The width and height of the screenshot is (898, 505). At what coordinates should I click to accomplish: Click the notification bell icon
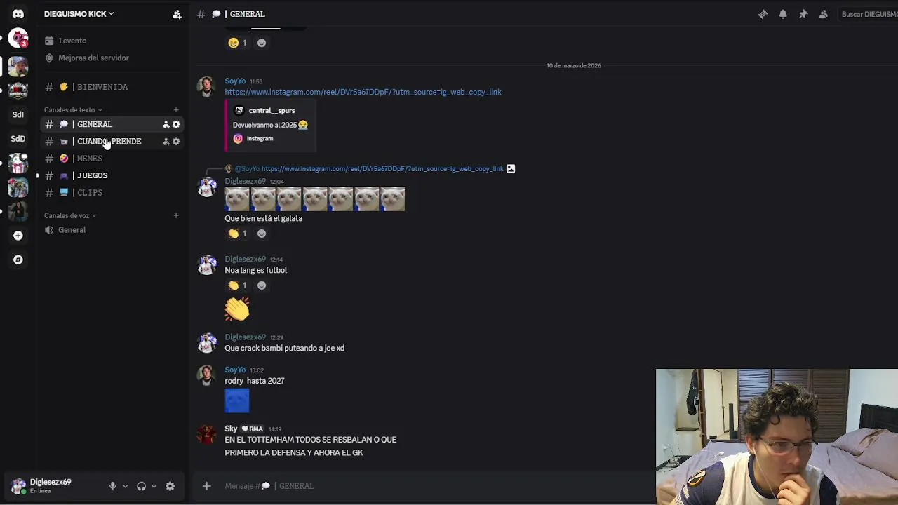click(783, 14)
